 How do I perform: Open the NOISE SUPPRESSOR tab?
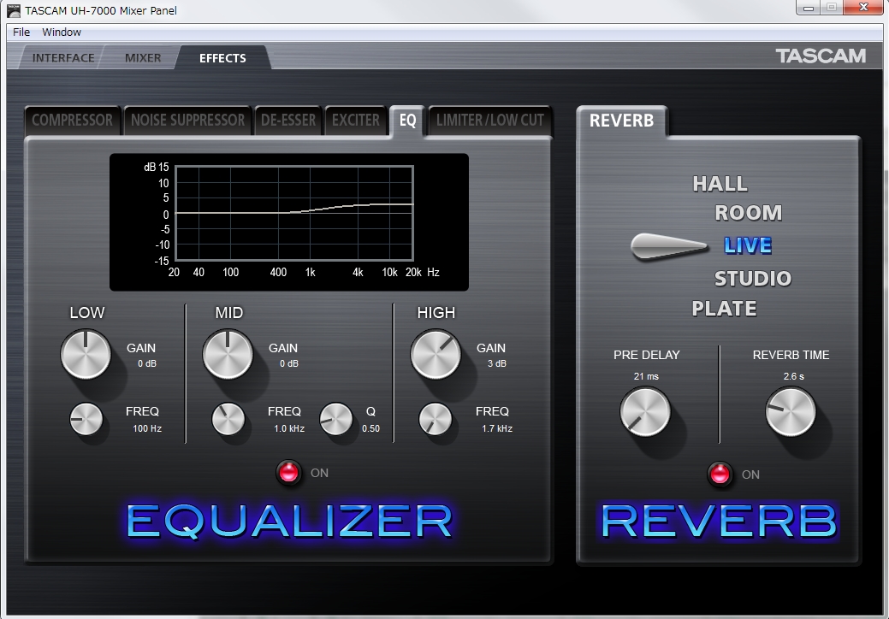pyautogui.click(x=187, y=121)
